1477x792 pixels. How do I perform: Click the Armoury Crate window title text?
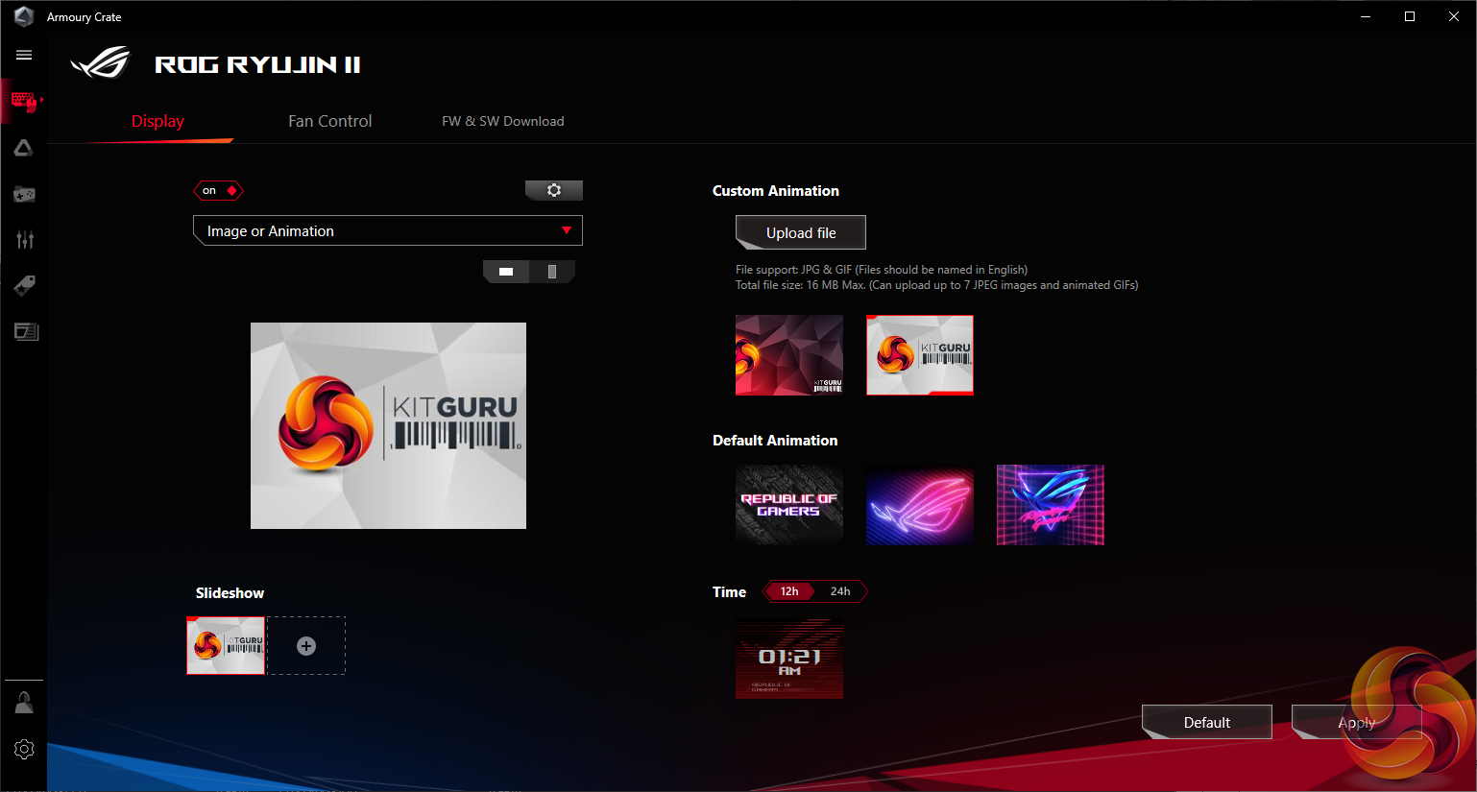[85, 17]
